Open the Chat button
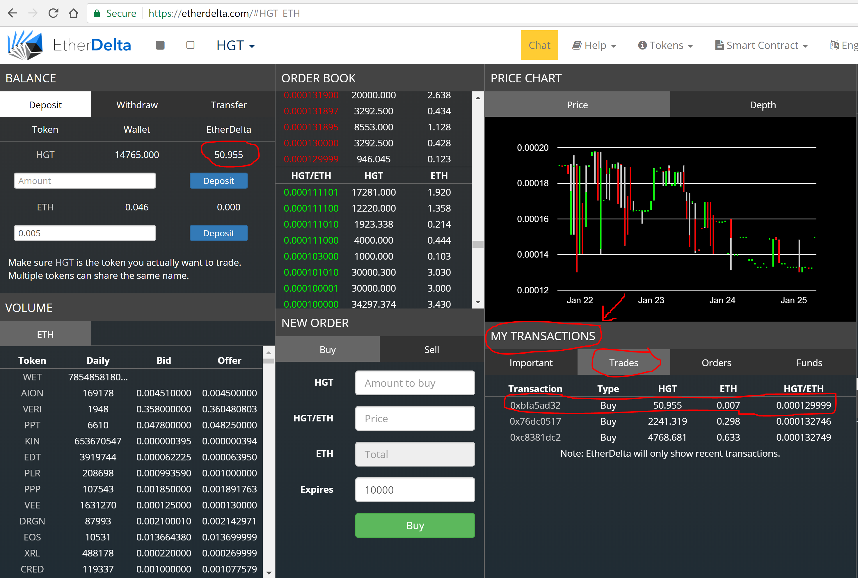The height and width of the screenshot is (578, 858). [x=539, y=45]
